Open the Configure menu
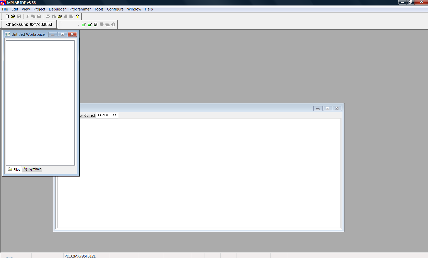Screen dimensions: 428x258 coord(115,9)
